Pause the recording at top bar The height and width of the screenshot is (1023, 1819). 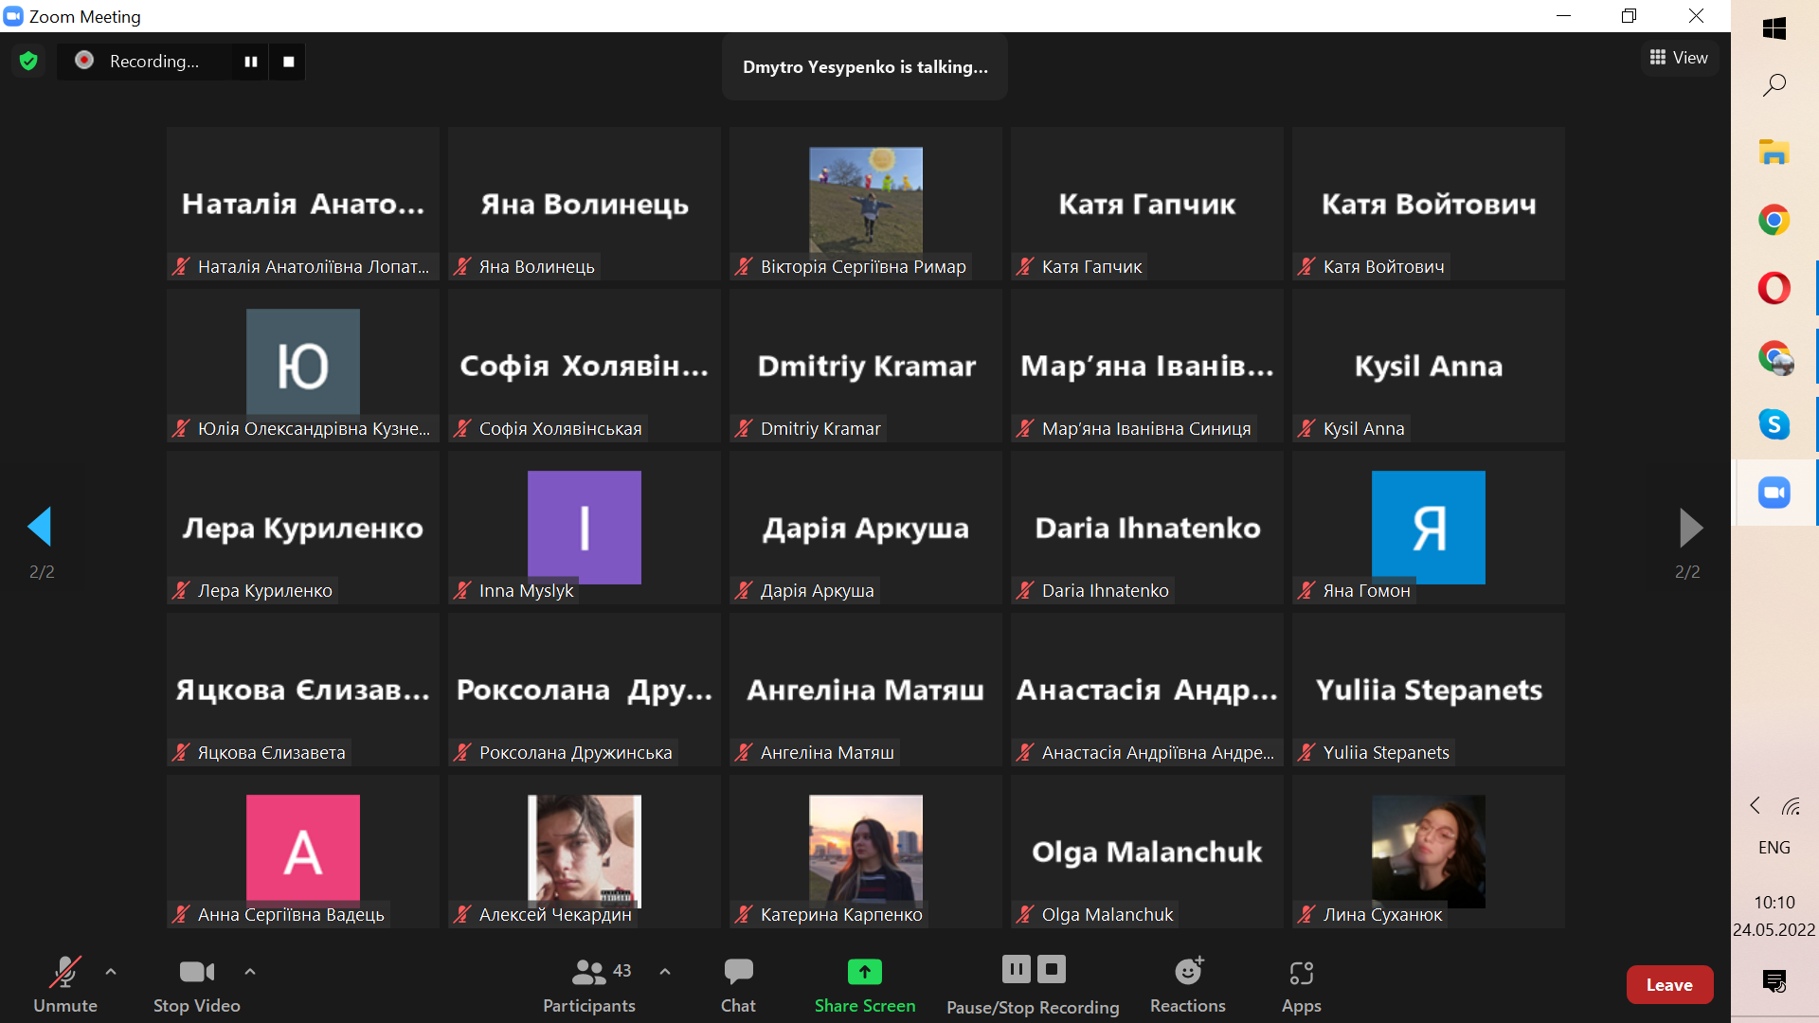coord(251,62)
